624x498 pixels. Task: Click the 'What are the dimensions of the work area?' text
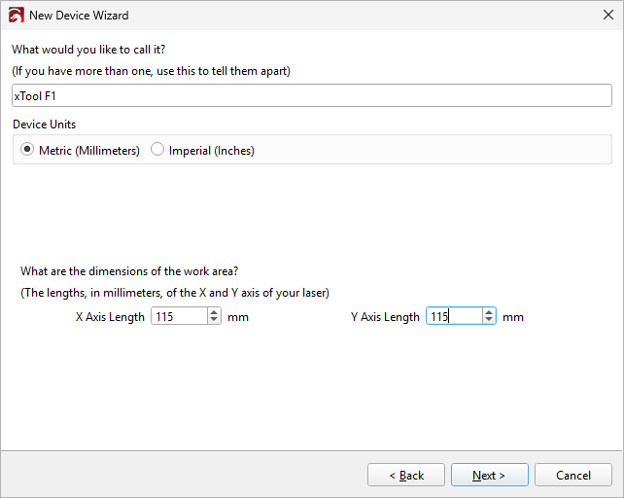click(x=129, y=271)
